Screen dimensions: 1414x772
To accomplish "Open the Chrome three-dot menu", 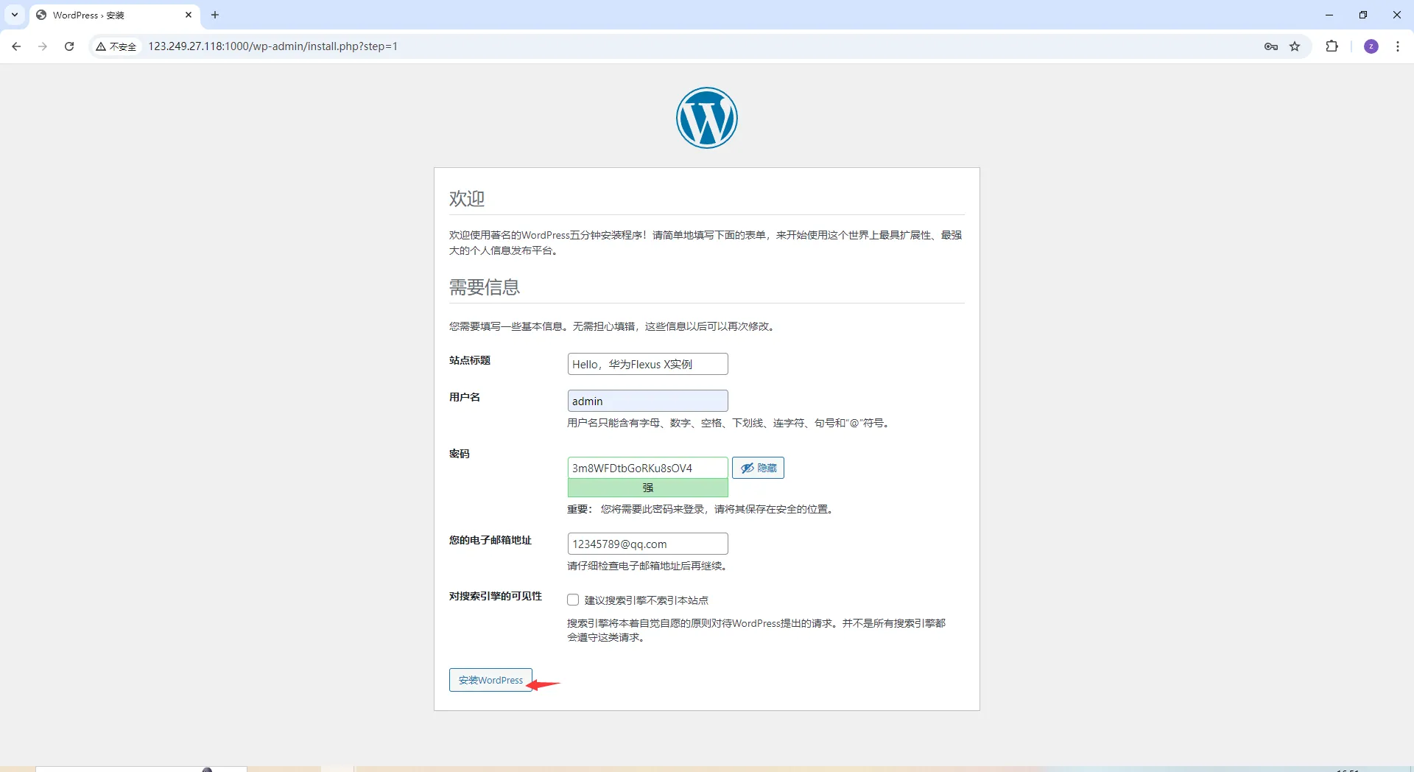I will point(1398,46).
